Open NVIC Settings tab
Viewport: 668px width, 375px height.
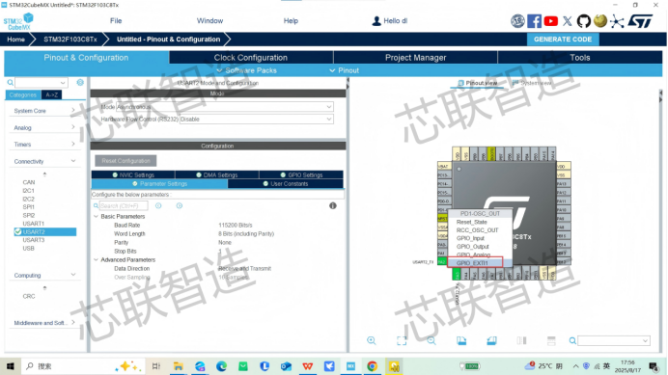pos(133,174)
